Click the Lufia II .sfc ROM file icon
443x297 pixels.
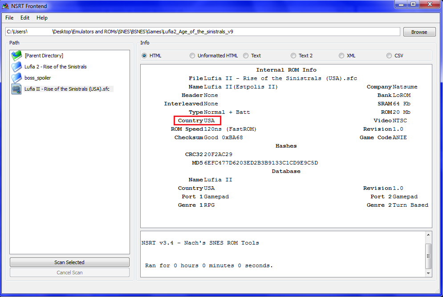(x=16, y=89)
